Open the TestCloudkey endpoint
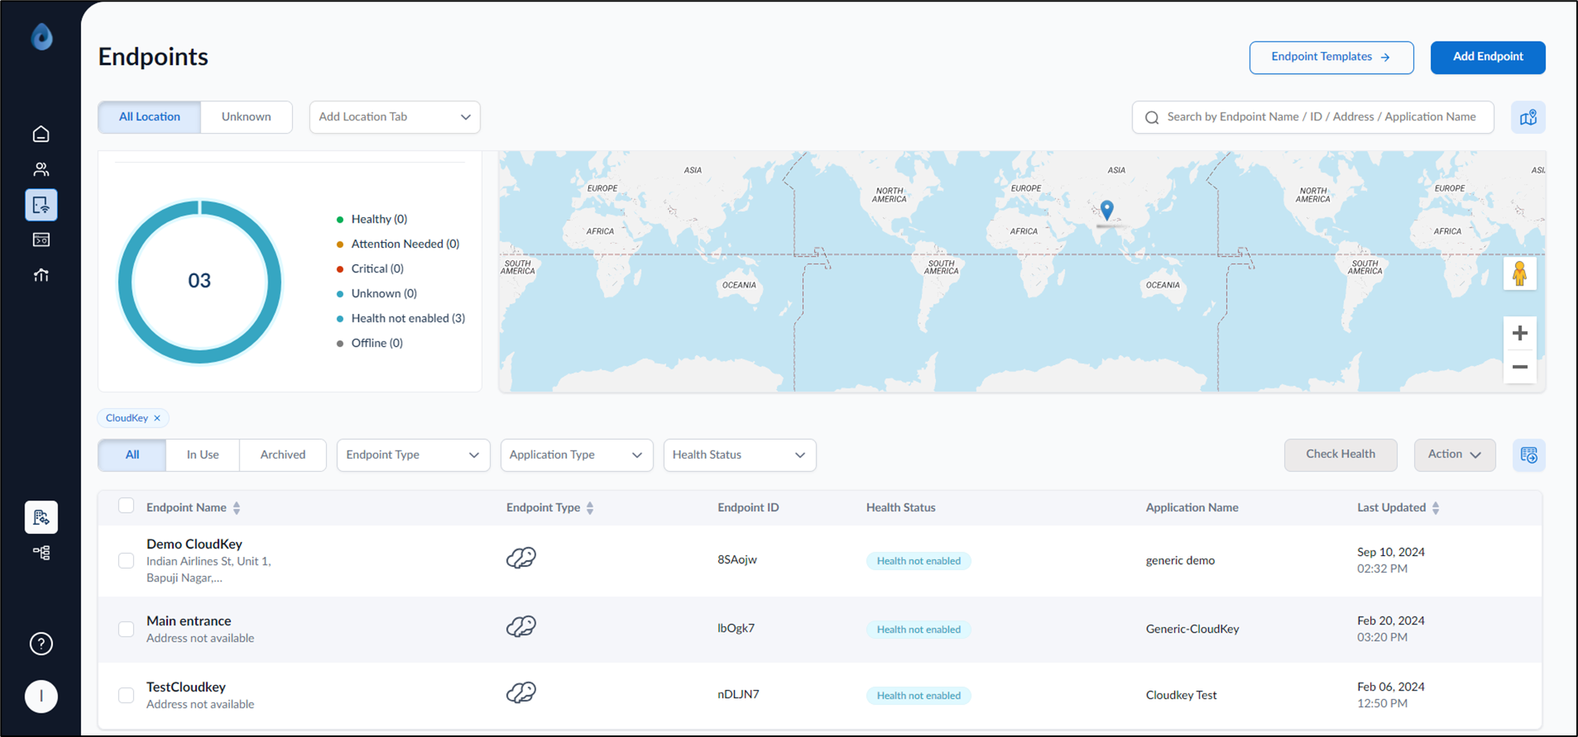This screenshot has width=1578, height=737. [186, 687]
